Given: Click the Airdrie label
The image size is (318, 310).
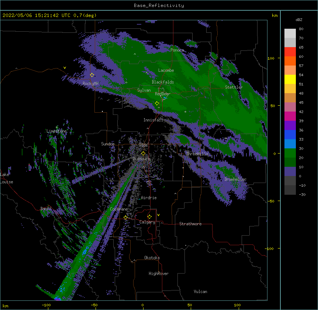Looking at the screenshot, I should click(x=149, y=198).
